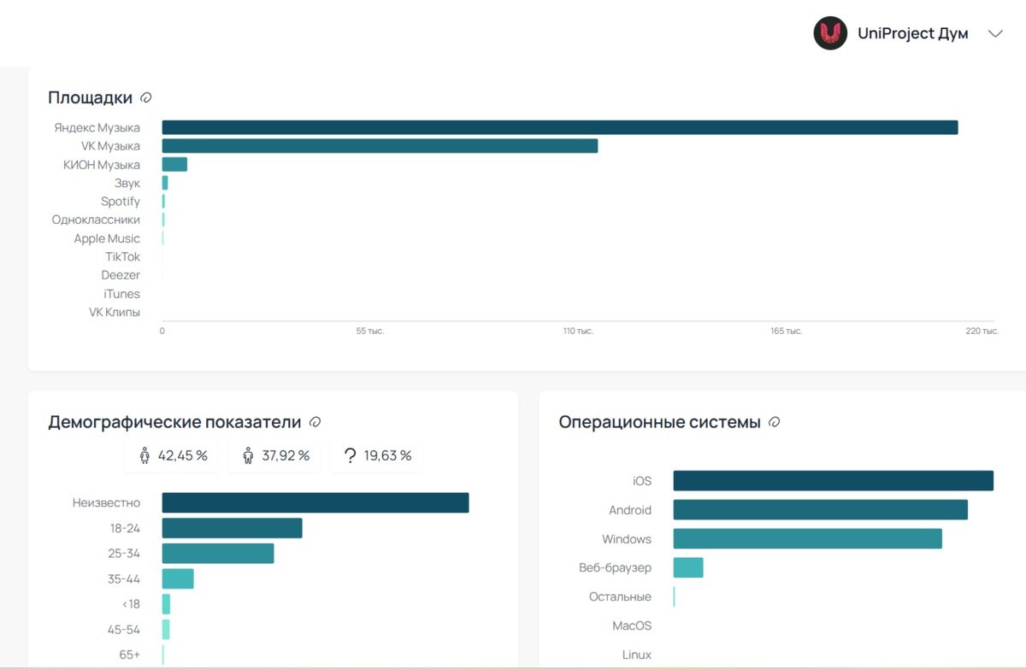The image size is (1026, 669).
Task: Select the male 37,92 % filter
Action: pos(275,455)
